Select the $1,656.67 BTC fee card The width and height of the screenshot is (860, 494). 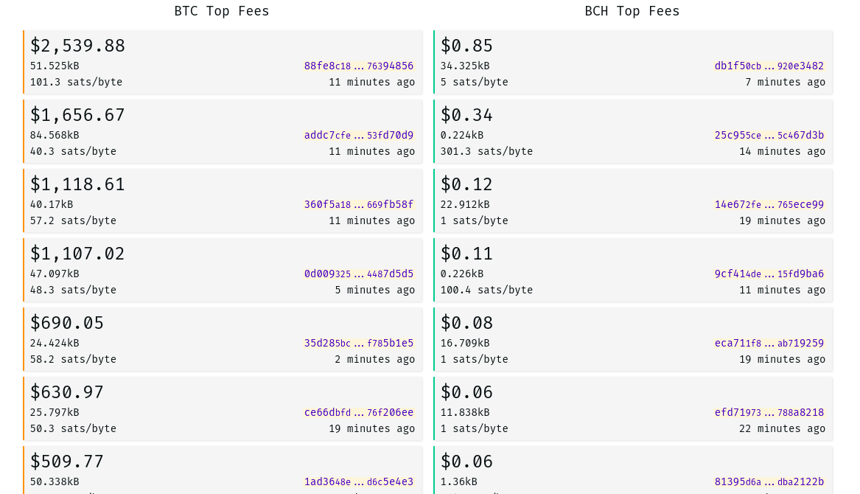pyautogui.click(x=223, y=131)
